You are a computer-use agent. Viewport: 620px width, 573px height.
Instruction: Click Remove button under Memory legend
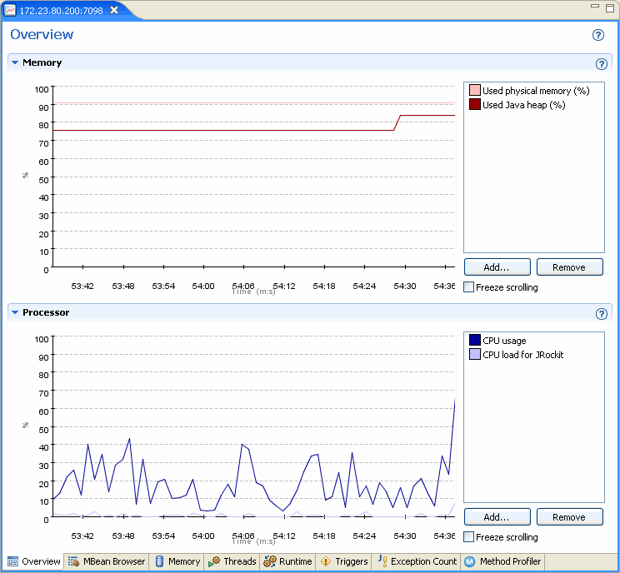[569, 267]
